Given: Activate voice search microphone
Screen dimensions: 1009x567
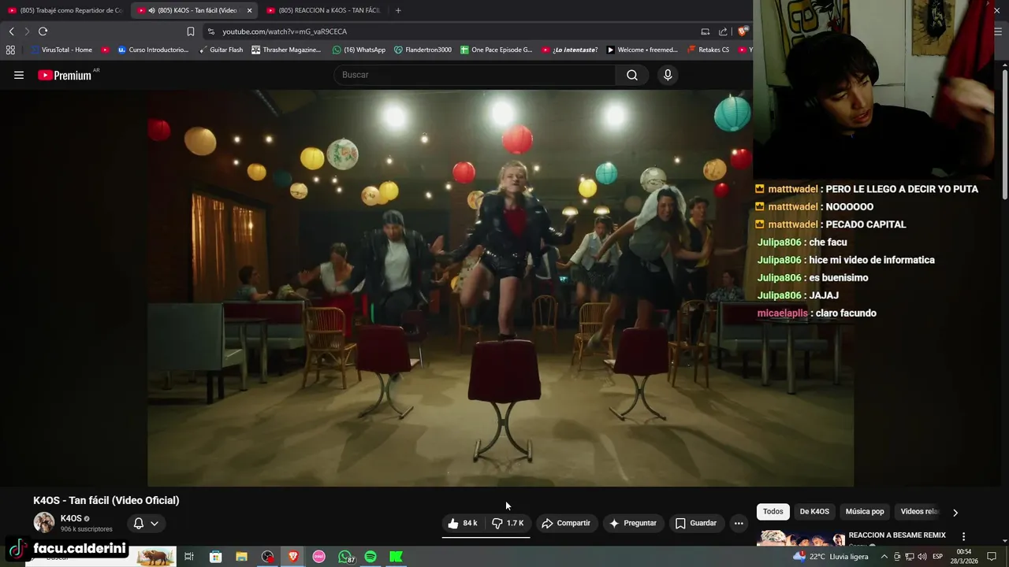Looking at the screenshot, I should click(668, 75).
